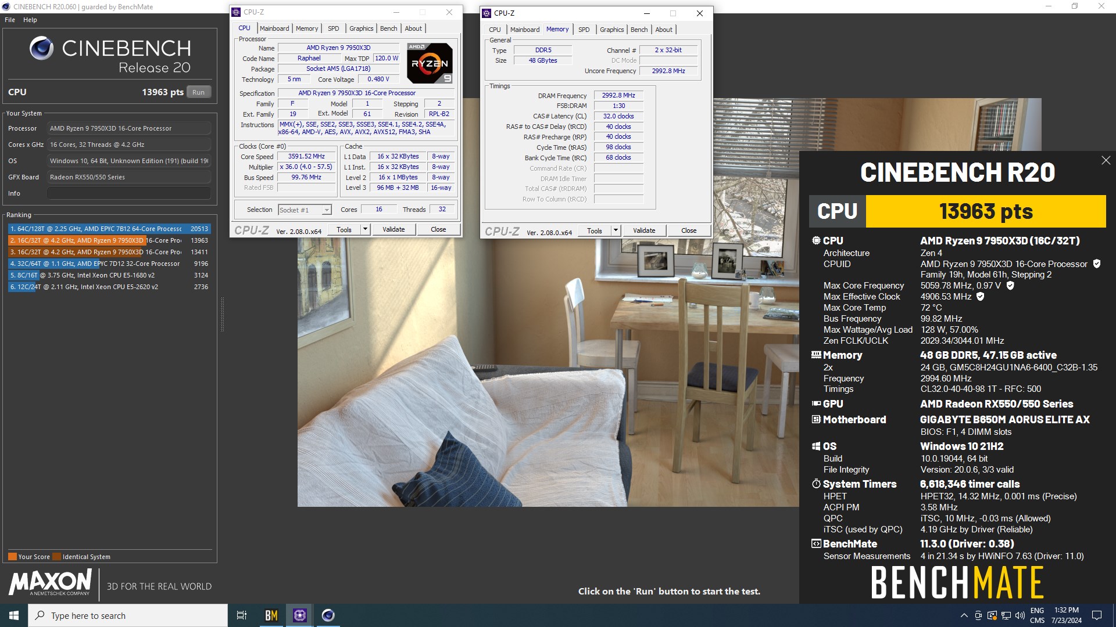Click the sidebar splitter handle beside the Ranking panel
The width and height of the screenshot is (1116, 627).
pos(222,314)
